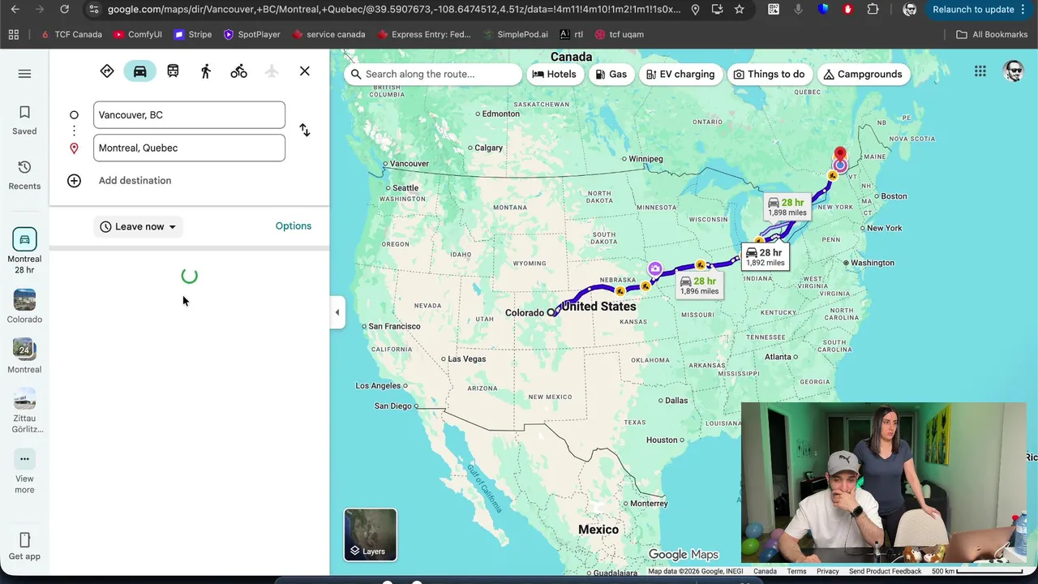Open the SimplePod.ai bookmark
This screenshot has width=1038, height=584.
pos(514,35)
